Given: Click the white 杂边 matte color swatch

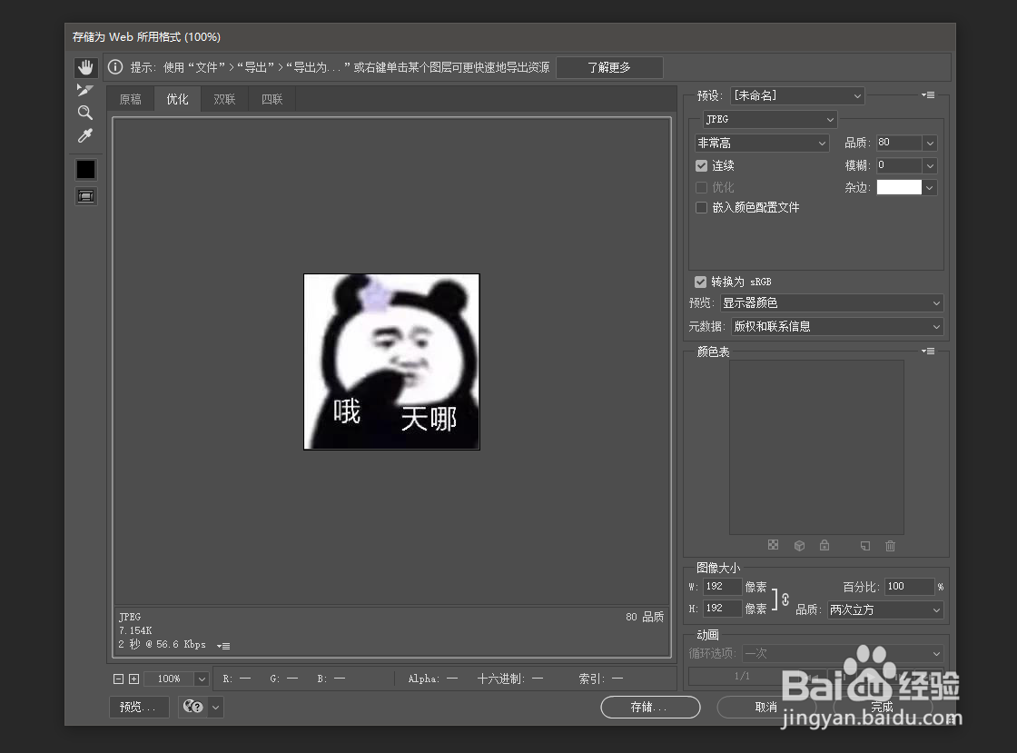Looking at the screenshot, I should tap(899, 187).
